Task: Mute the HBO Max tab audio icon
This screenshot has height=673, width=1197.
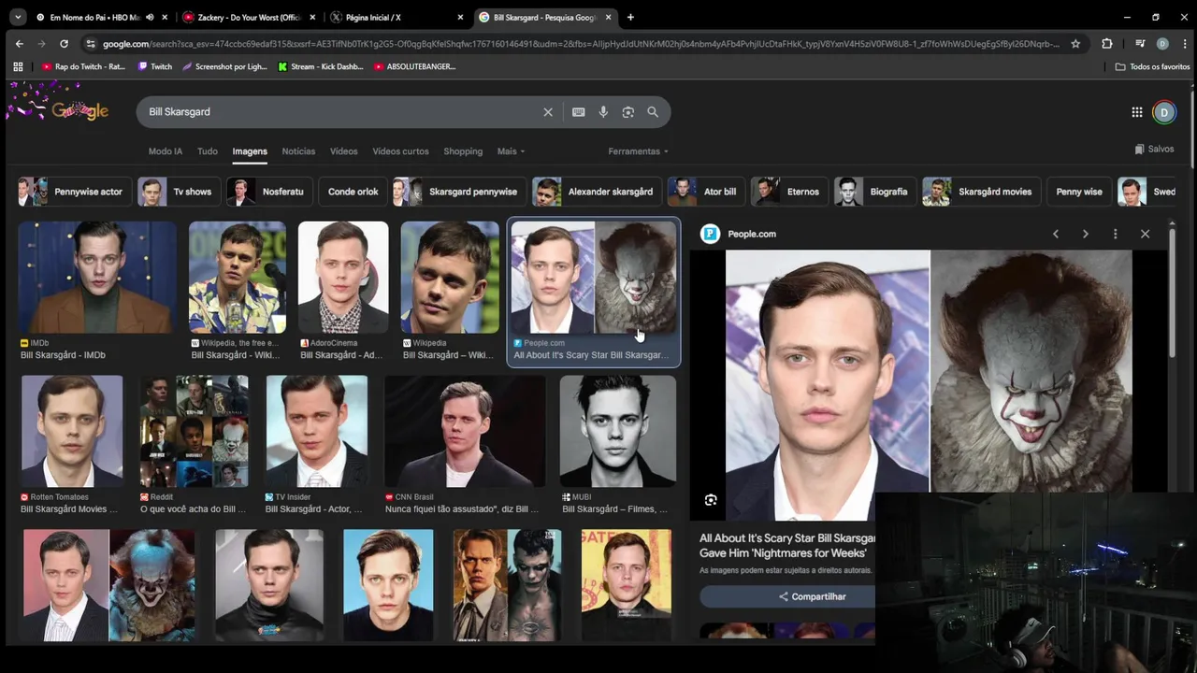Action: pyautogui.click(x=150, y=17)
